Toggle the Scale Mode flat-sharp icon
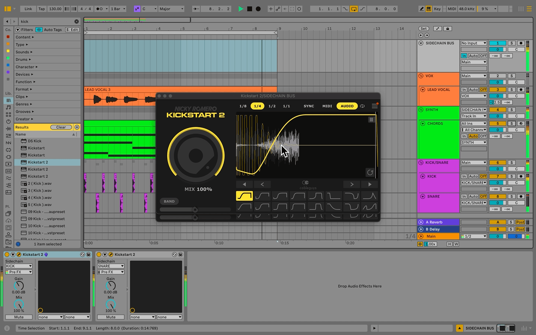The image size is (536, 335). [x=137, y=9]
